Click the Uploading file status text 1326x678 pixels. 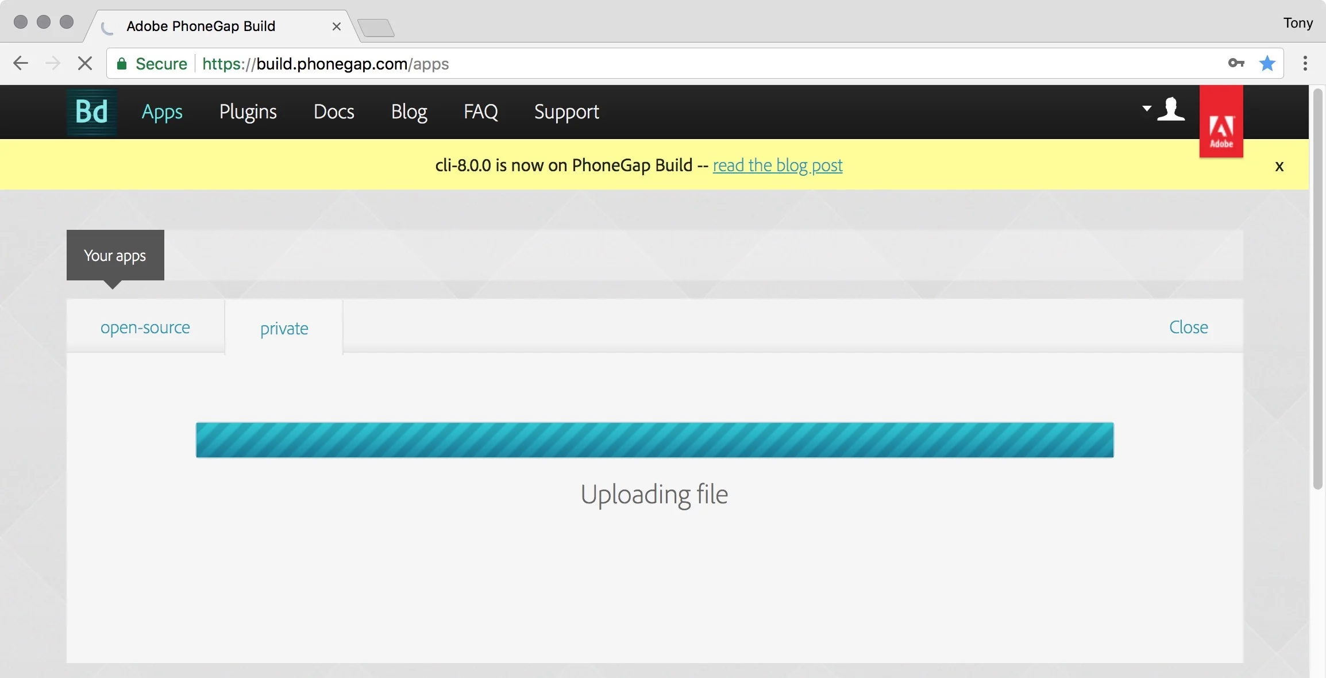pyautogui.click(x=654, y=494)
